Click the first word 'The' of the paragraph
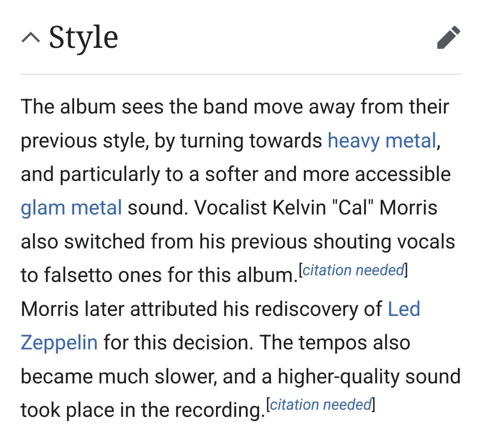Viewport: 482px width, 441px height. click(x=37, y=107)
